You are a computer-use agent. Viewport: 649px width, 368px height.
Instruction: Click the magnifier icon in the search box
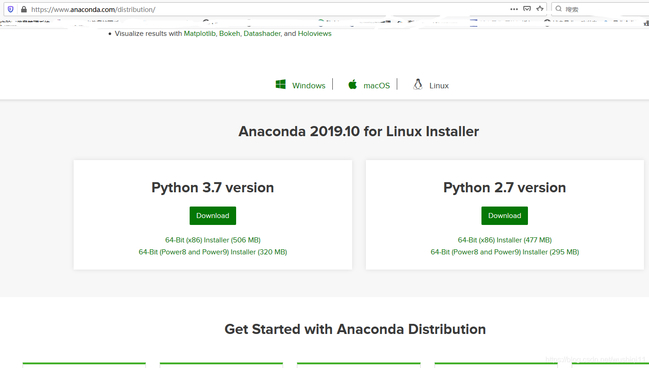[x=558, y=8]
